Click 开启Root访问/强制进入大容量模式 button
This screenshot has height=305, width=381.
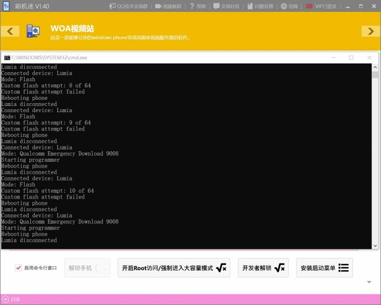click(x=174, y=268)
